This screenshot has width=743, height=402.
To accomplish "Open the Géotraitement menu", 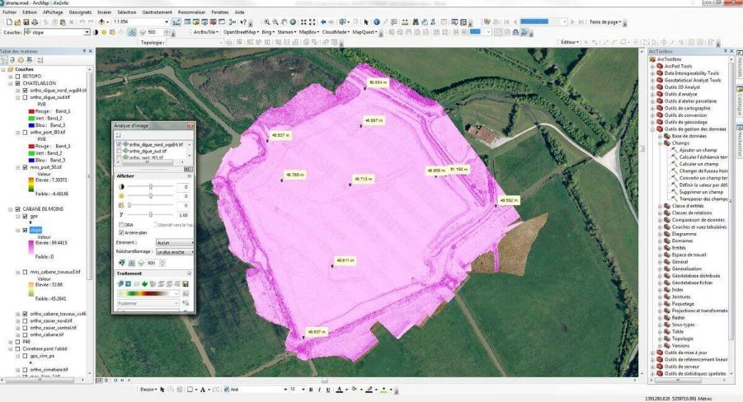I will pyautogui.click(x=158, y=12).
